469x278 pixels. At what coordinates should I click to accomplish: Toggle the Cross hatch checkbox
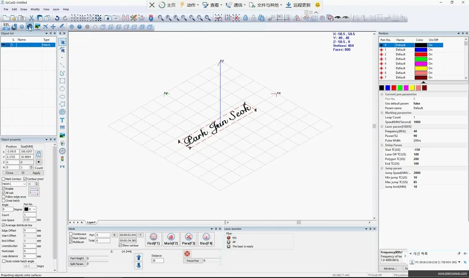coord(4,201)
